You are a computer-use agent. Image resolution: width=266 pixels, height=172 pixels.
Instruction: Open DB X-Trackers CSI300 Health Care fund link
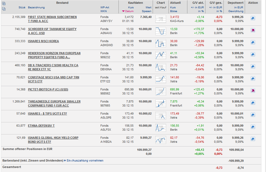click(x=53, y=65)
